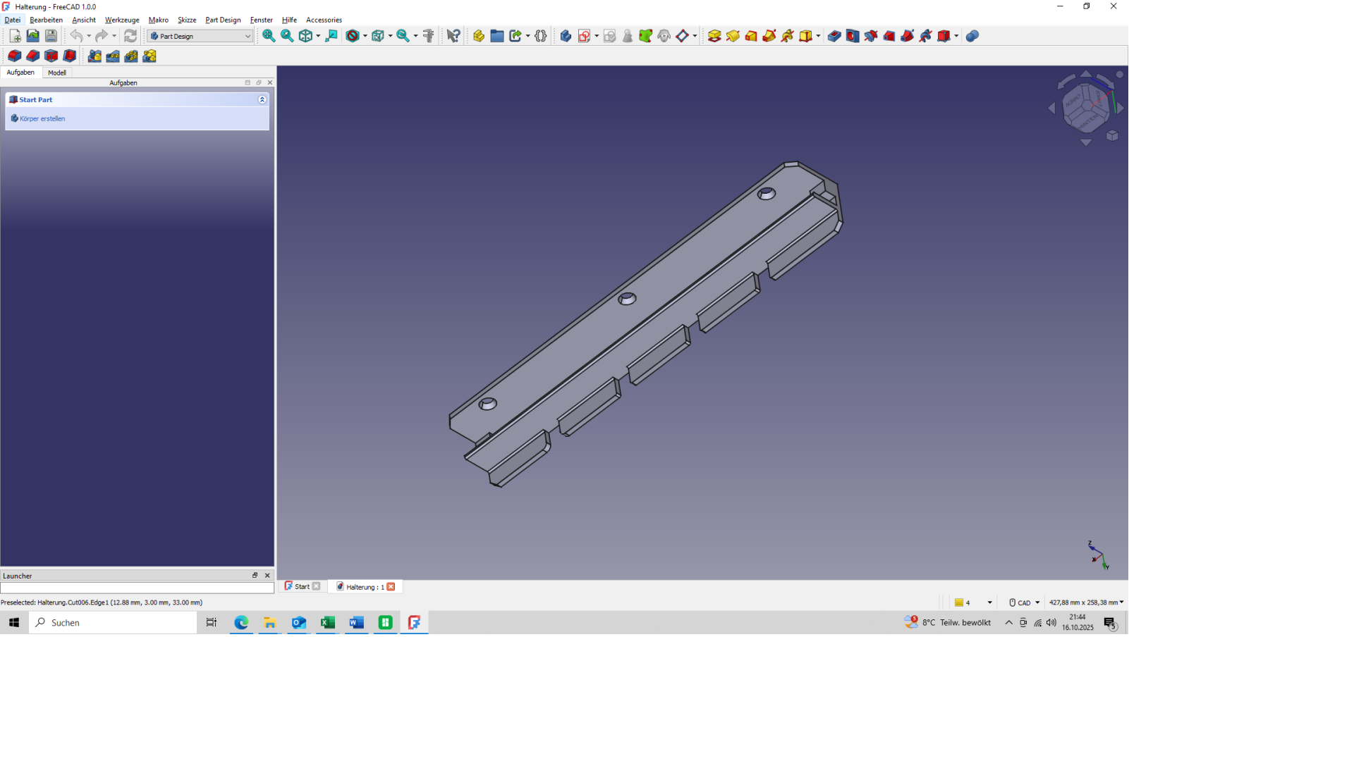Open the What's This help tool
This screenshot has width=1354, height=761.
pos(453,36)
